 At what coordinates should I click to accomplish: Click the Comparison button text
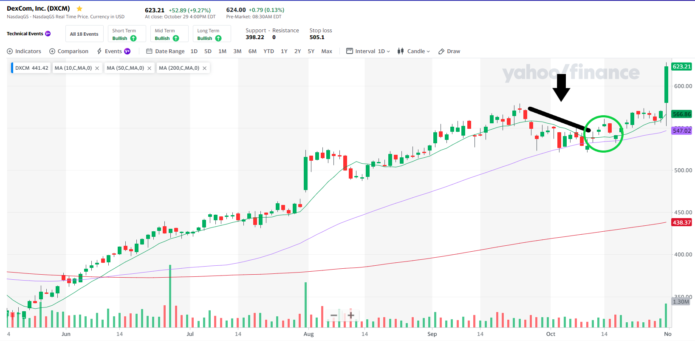coord(73,51)
